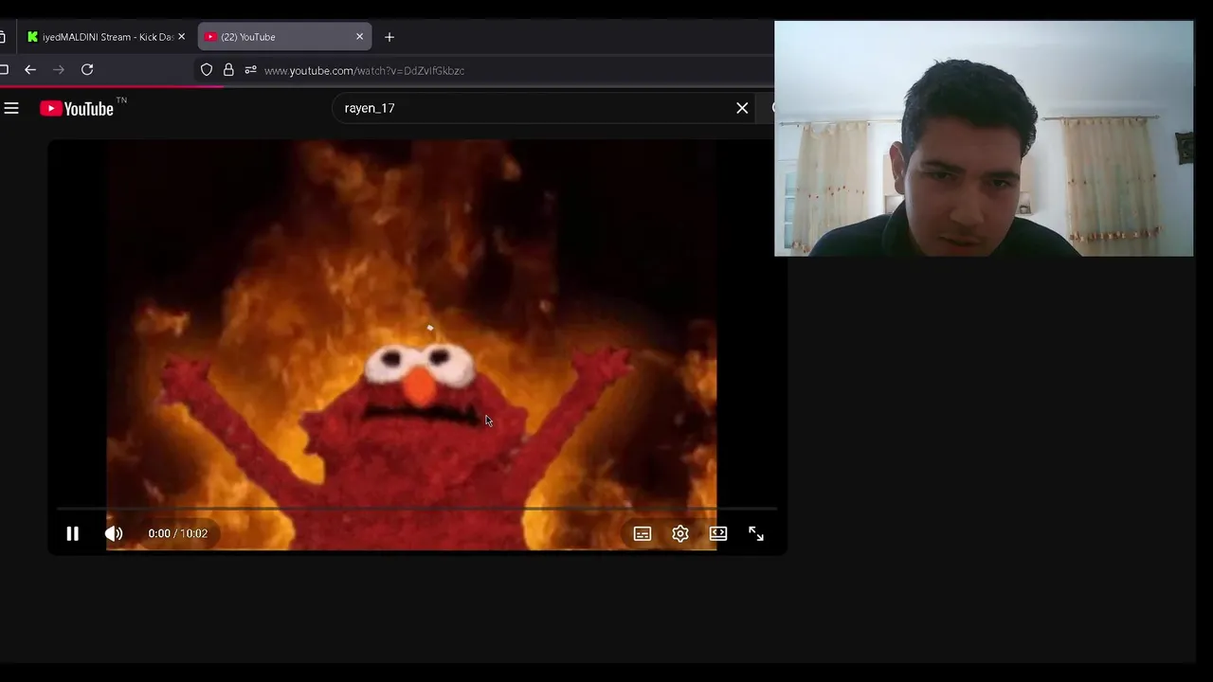Click the webcam overlay feed

[984, 138]
